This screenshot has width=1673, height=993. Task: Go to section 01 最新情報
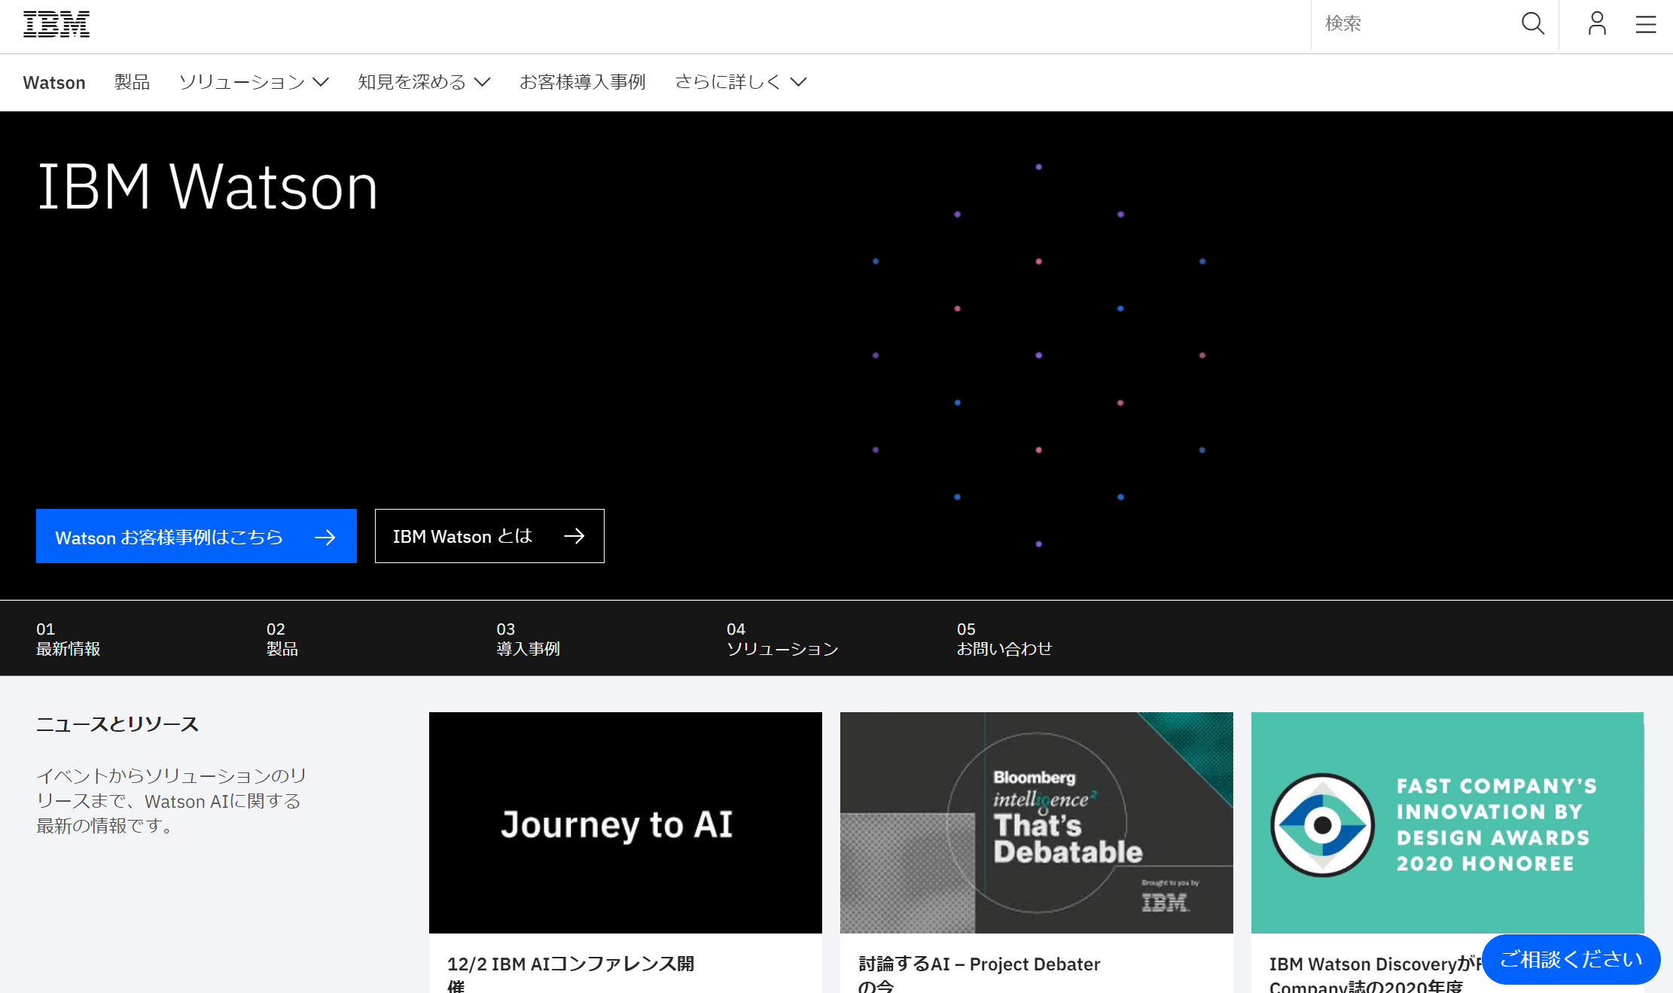pos(69,638)
